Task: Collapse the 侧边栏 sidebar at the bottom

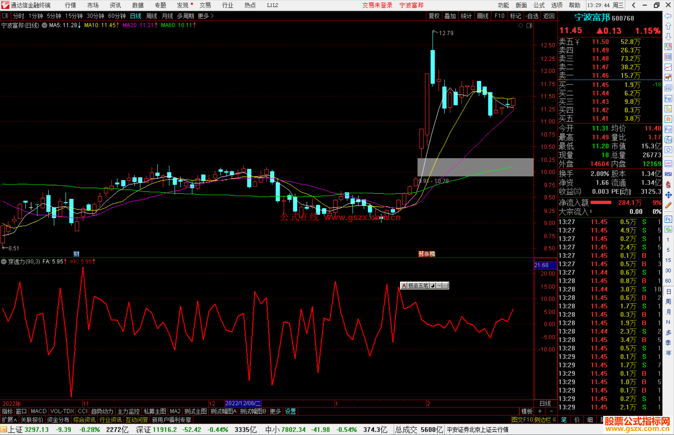Action: pyautogui.click(x=545, y=420)
